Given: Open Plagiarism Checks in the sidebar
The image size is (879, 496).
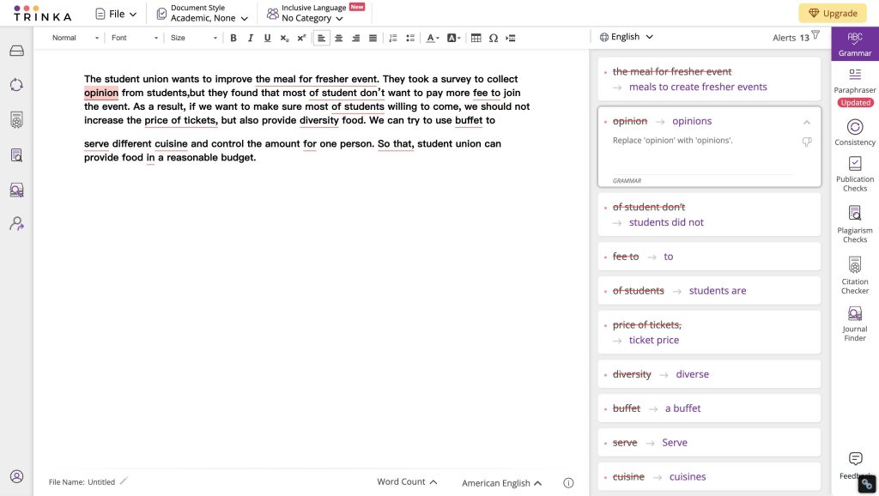Looking at the screenshot, I should click(x=855, y=222).
